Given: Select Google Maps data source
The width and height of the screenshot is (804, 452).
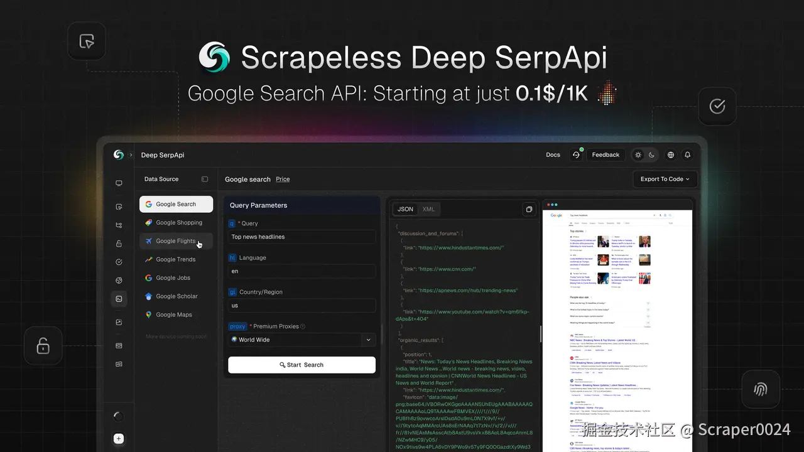Looking at the screenshot, I should click(x=174, y=315).
